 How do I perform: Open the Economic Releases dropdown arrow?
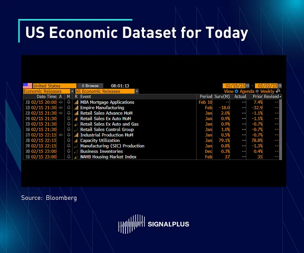tap(72, 91)
